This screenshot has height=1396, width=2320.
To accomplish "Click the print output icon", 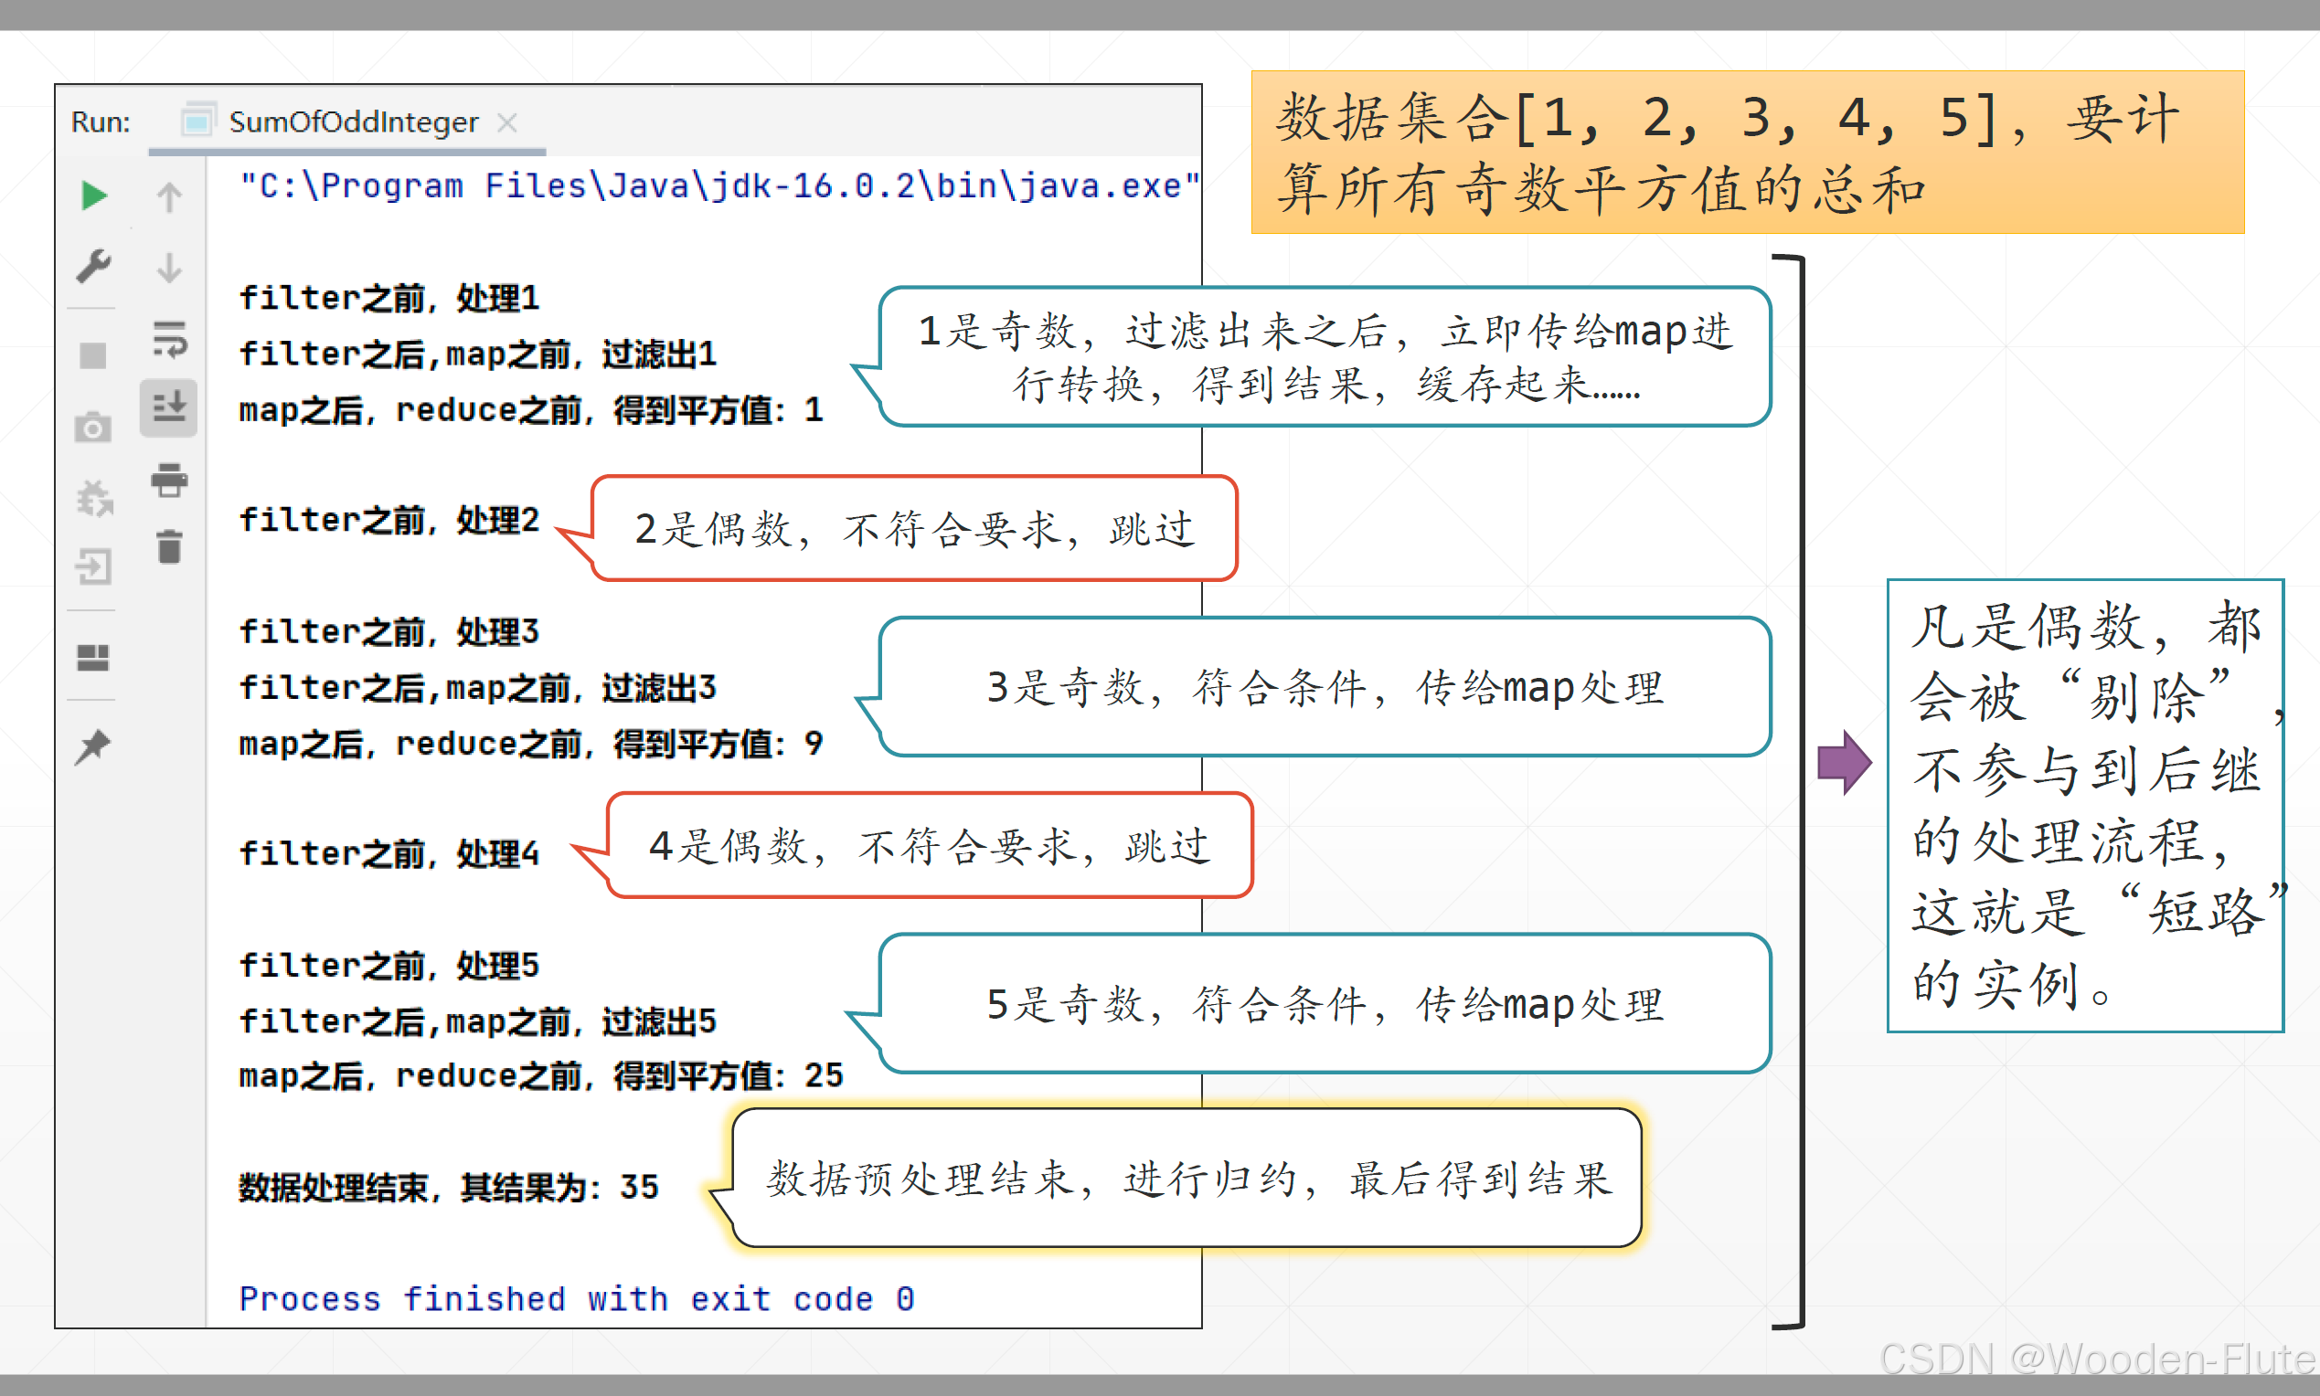I will coord(169,480).
